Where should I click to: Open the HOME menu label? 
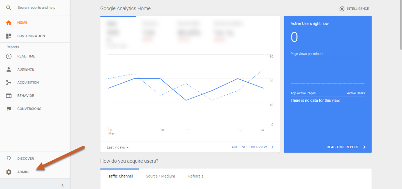point(22,23)
